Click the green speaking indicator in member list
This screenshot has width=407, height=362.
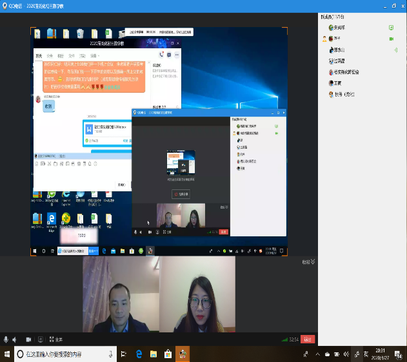coord(395,50)
